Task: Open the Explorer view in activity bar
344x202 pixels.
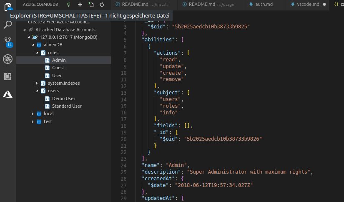Action: pyautogui.click(x=8, y=6)
